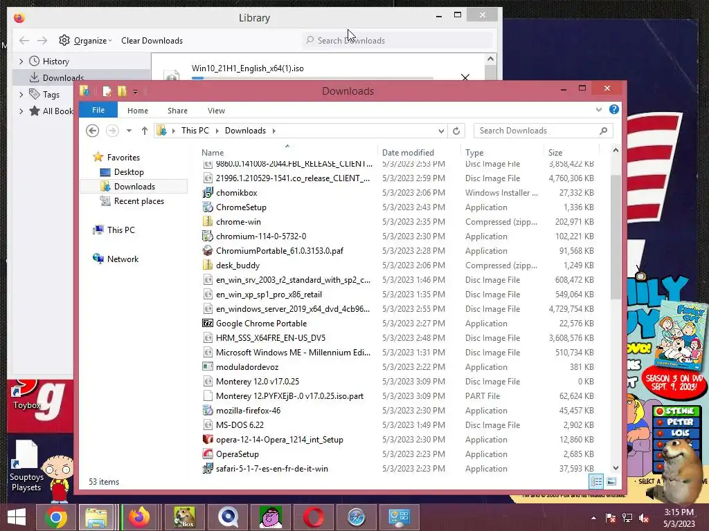
Task: Select Recent places under Favorites
Action: point(138,201)
